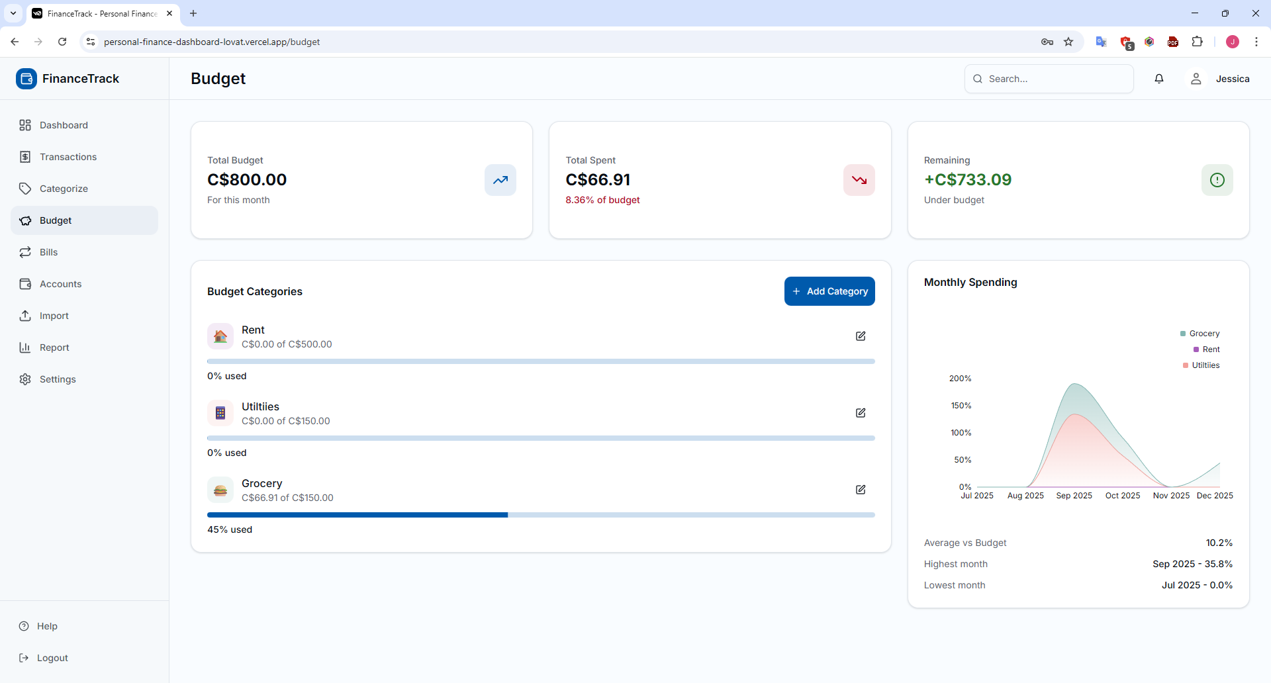Edit the Utilities budget category
Screen dimensions: 1271x683
click(861, 413)
